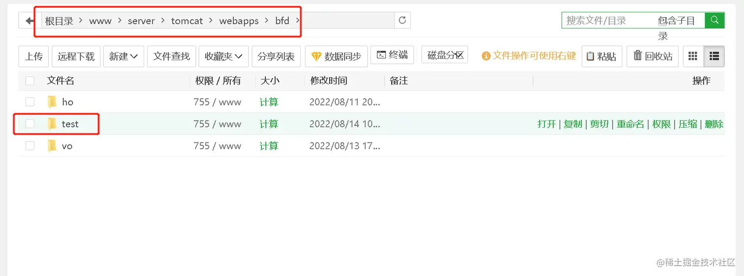Open the 分享列表 button
Image resolution: width=744 pixels, height=276 pixels.
tap(276, 56)
